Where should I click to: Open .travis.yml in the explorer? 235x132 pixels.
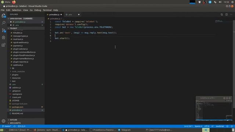26,97
